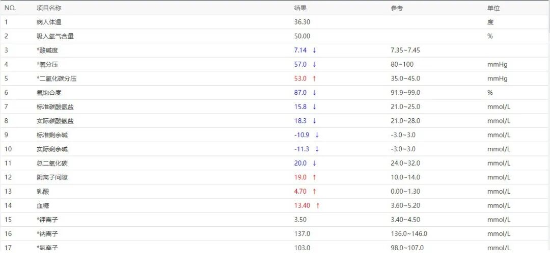
Task: Click the reference range 80~100
Action: pyautogui.click(x=402, y=64)
